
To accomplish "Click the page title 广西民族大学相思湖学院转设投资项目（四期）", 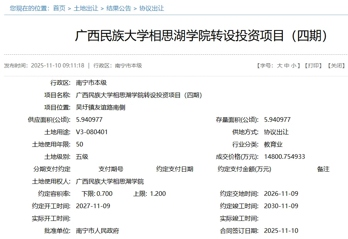I will (x=201, y=35).
